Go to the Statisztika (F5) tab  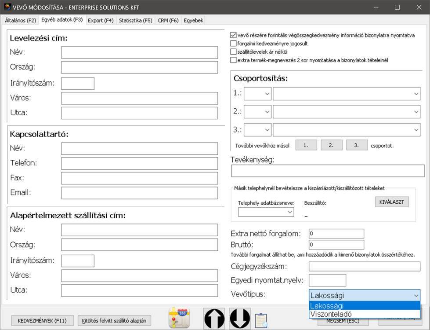(135, 20)
